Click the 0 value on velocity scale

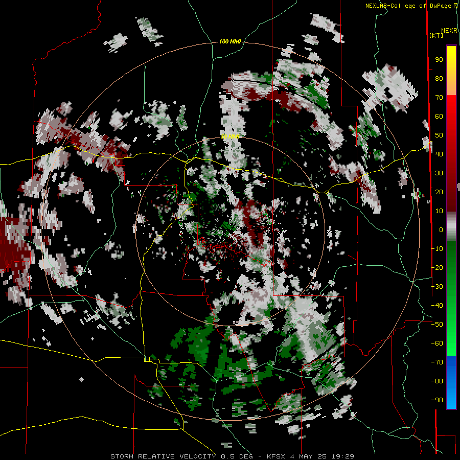tap(441, 229)
